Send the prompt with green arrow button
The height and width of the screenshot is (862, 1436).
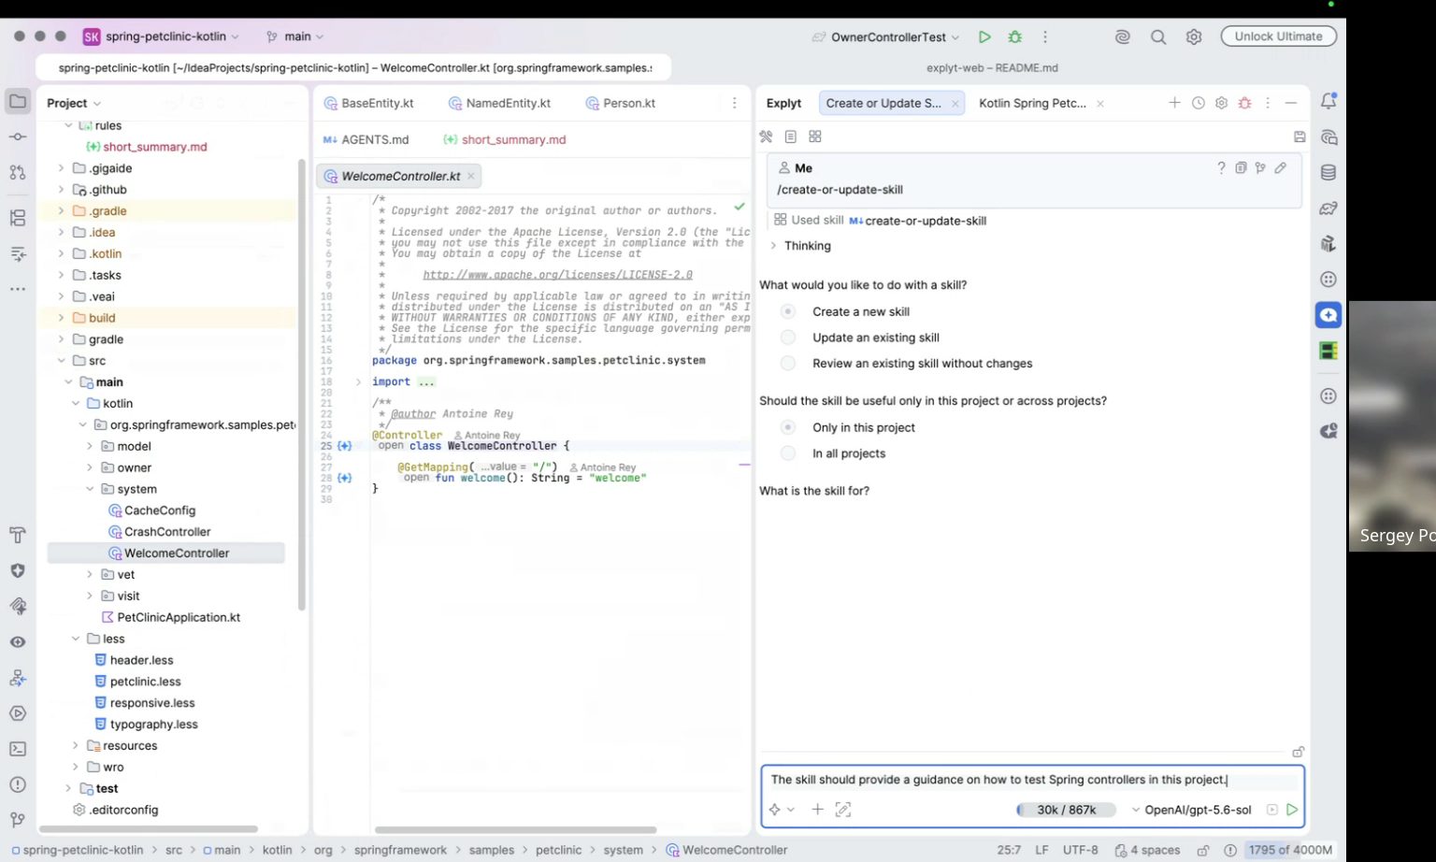pos(1292,810)
